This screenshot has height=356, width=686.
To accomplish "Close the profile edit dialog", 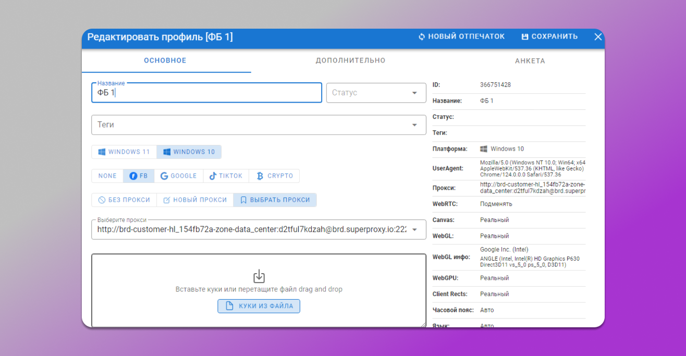I will coord(598,37).
